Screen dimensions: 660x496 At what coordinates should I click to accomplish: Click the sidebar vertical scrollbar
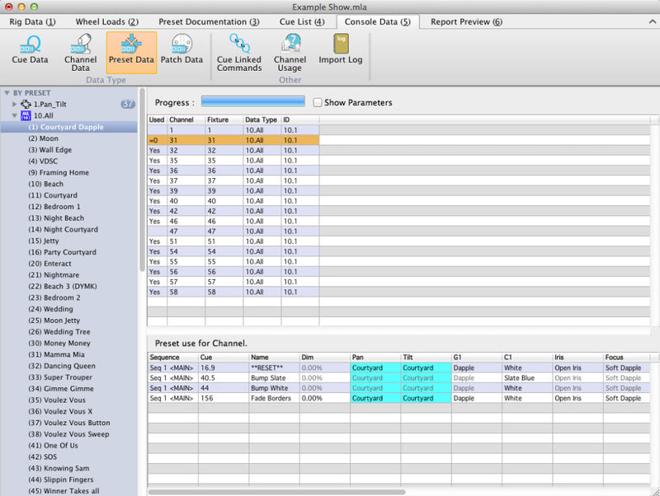pyautogui.click(x=143, y=181)
